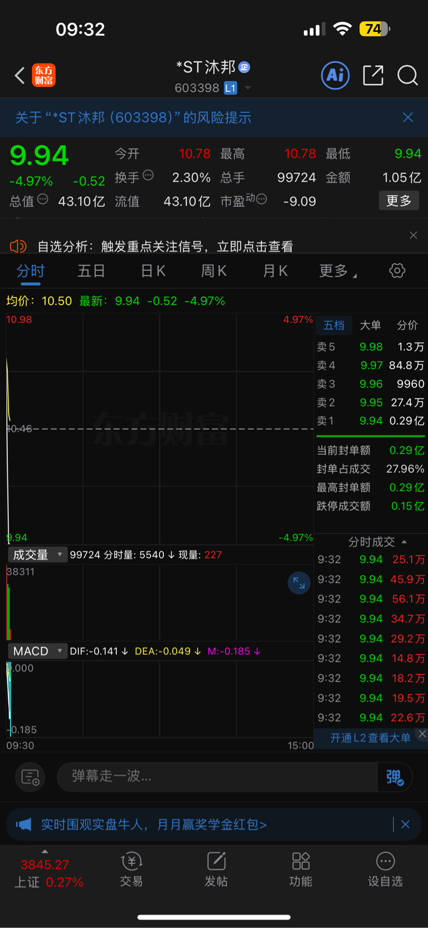Tap the L1 level badge

point(230,88)
